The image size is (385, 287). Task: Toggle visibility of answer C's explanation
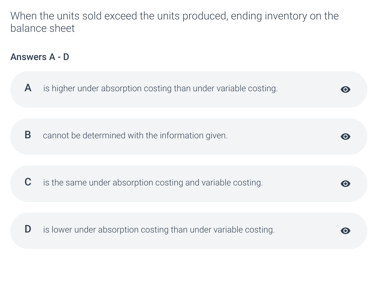[345, 184]
